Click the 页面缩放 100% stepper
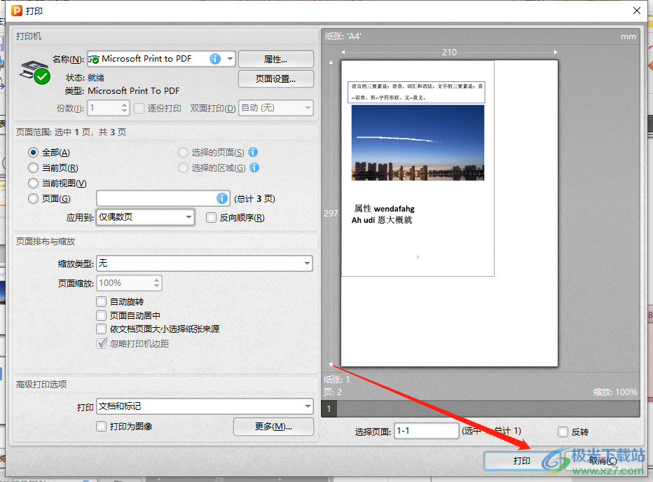653x482 pixels. (156, 283)
